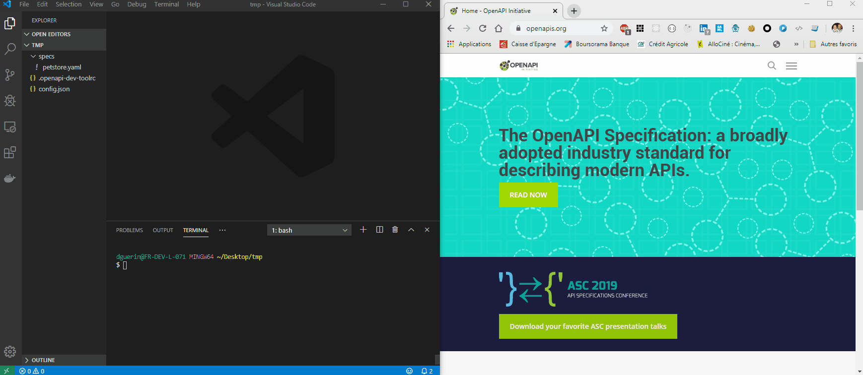Screen dimensions: 863x375
Task: Kill the terminal with trash icon
Action: click(x=395, y=230)
